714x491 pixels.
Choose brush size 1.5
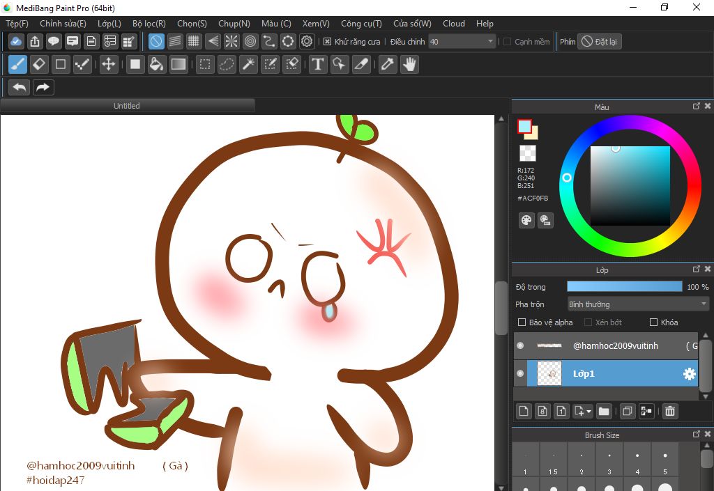coord(553,460)
